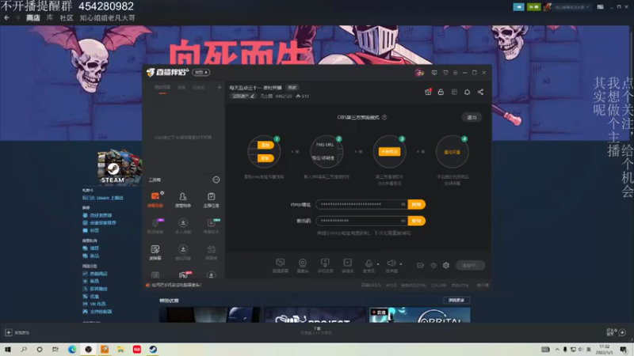Screen dimensions: 634x356
Task: Copy the 直播码 stream key value
Action: pos(417,221)
